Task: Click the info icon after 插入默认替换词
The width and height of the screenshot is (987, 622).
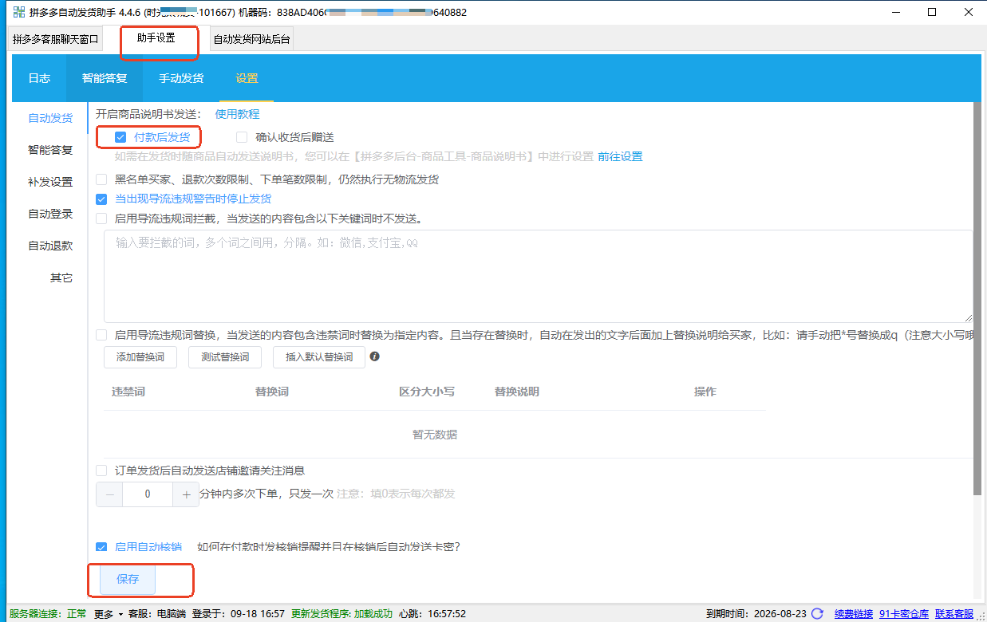Action: [375, 356]
